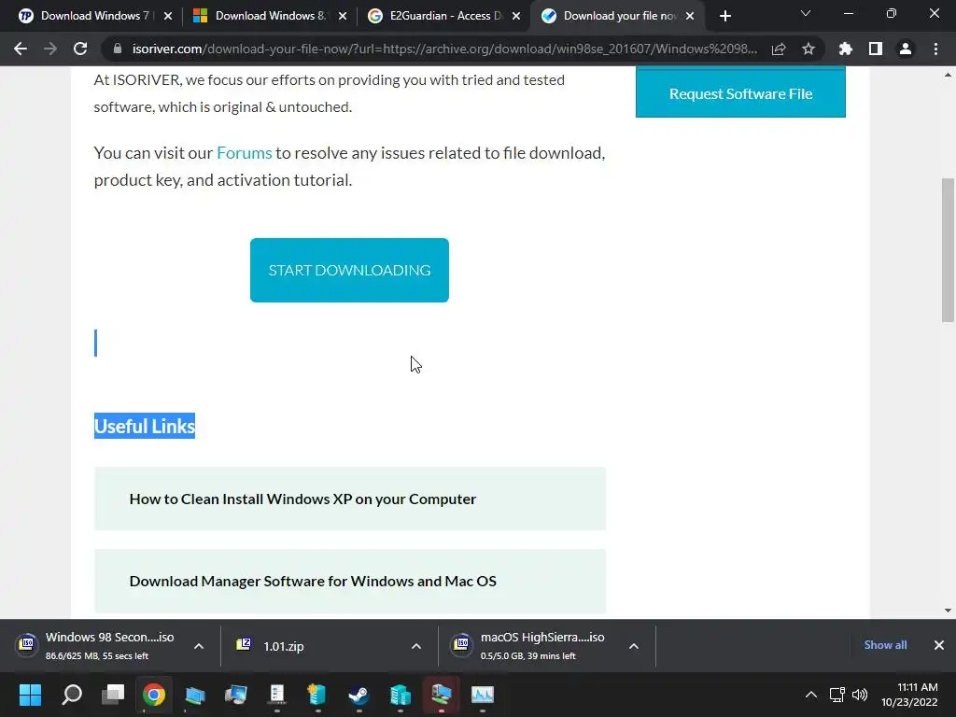The image size is (956, 717).
Task: Toggle the browser side panel
Action: pyautogui.click(x=876, y=49)
